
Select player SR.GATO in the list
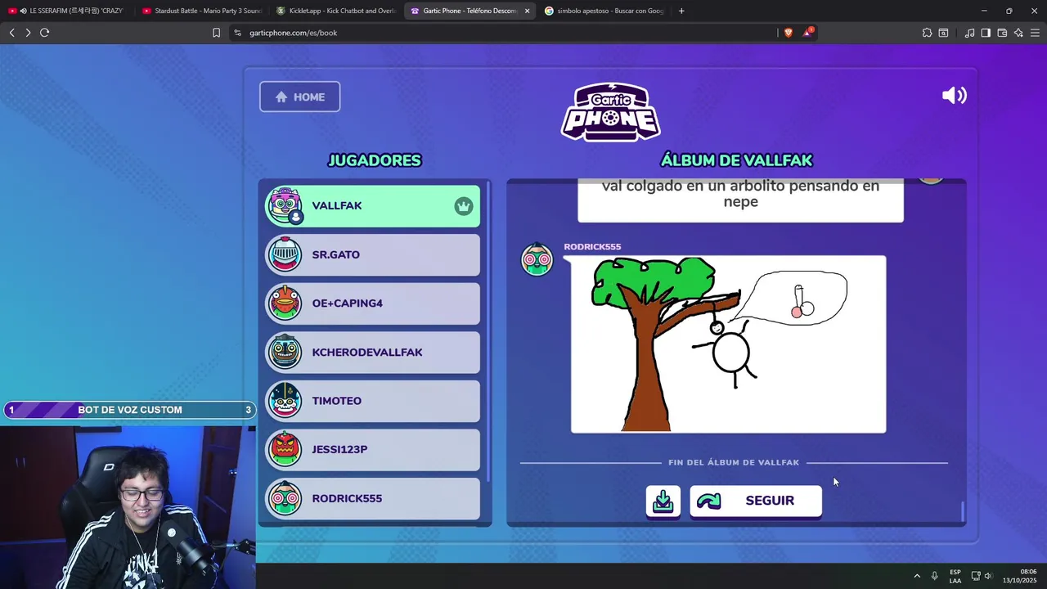pos(372,254)
